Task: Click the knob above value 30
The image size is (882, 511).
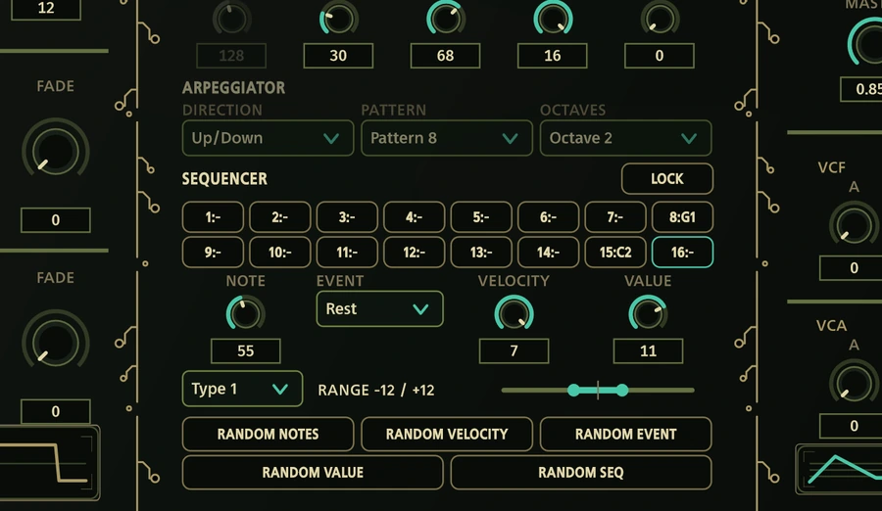Action: [339, 18]
